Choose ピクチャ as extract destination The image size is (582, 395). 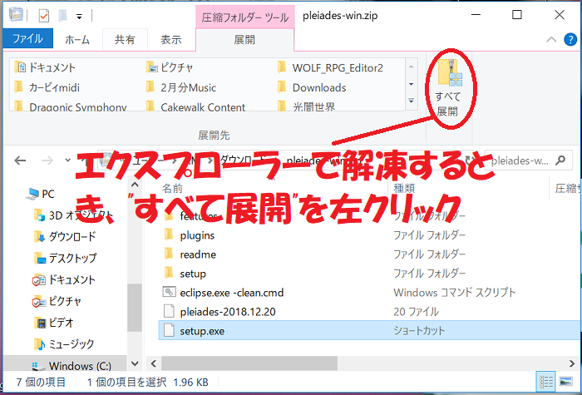tap(170, 67)
